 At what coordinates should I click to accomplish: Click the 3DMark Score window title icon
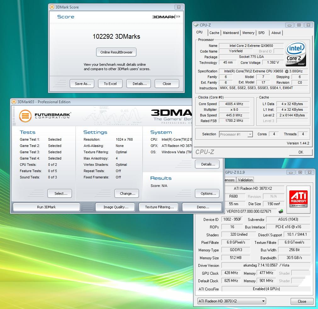[x=52, y=7]
